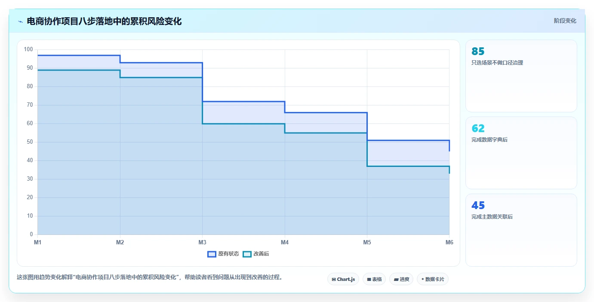This screenshot has height=302, width=594.
Task: Click the chart title 电商协作项目八步落地中的累积风险变化
Action: pos(104,21)
